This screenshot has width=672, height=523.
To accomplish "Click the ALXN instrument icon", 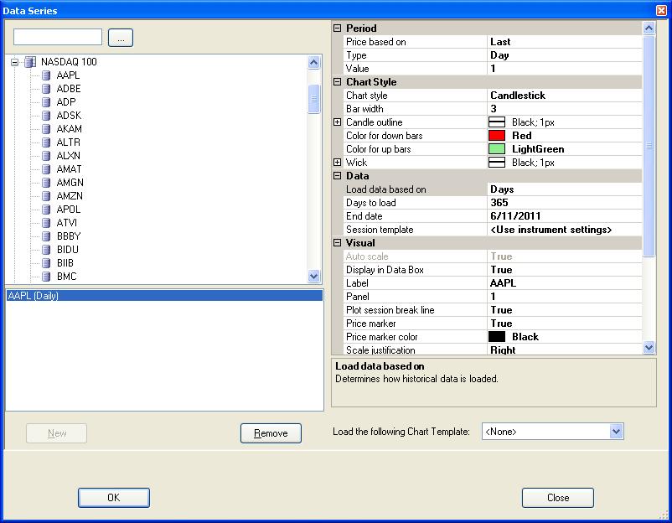I will (x=46, y=156).
